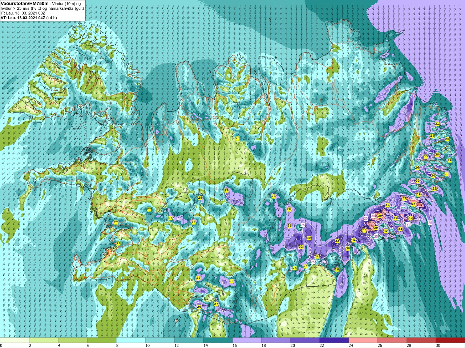This screenshot has width=465, height=348.
Task: Click the pale yellow 0–2 m/s legend swatch
Action: (15, 340)
